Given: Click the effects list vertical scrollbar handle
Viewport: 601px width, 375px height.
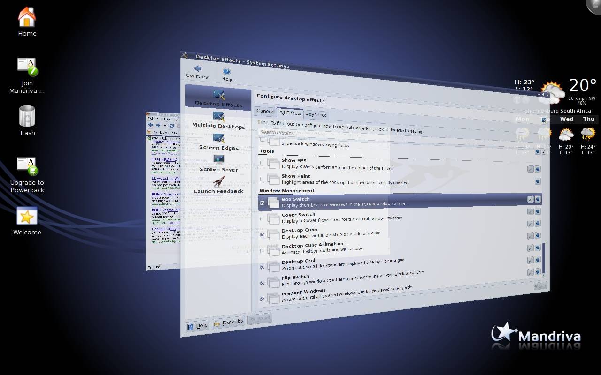Looking at the screenshot, I should coord(544,257).
